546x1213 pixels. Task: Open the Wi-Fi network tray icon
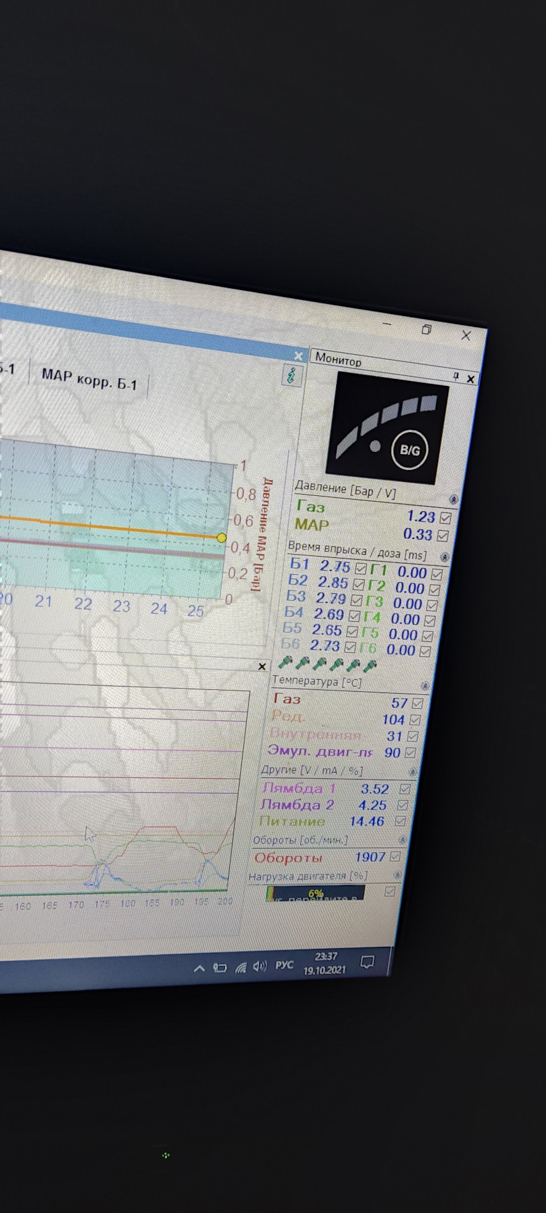(x=240, y=967)
